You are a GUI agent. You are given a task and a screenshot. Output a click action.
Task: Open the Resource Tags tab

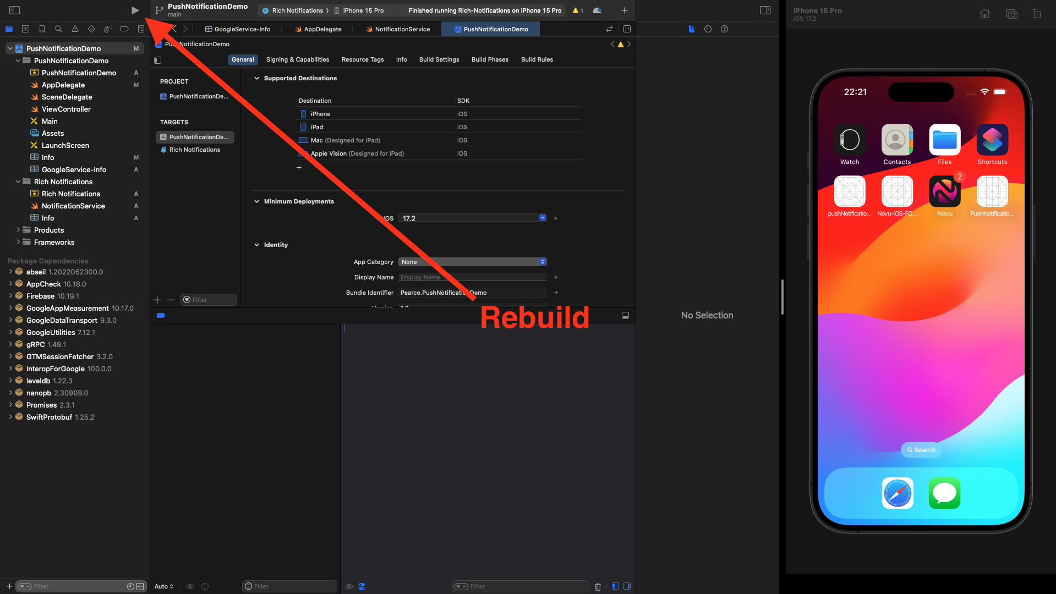(x=363, y=59)
